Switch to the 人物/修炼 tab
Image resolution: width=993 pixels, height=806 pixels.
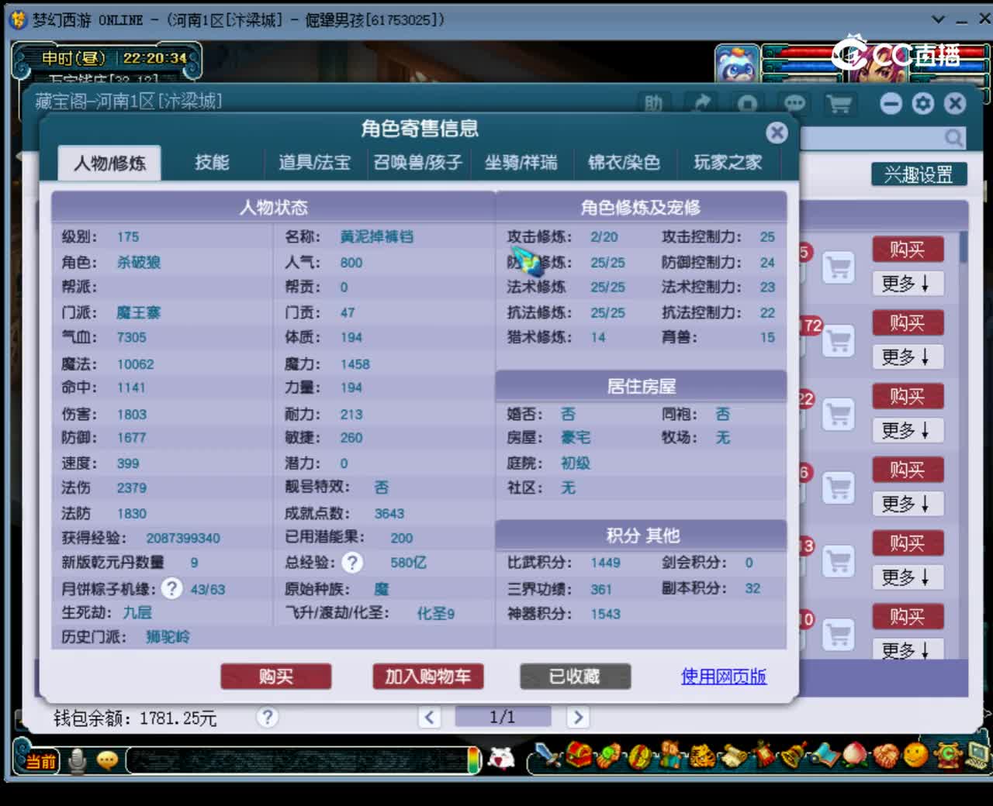[109, 163]
